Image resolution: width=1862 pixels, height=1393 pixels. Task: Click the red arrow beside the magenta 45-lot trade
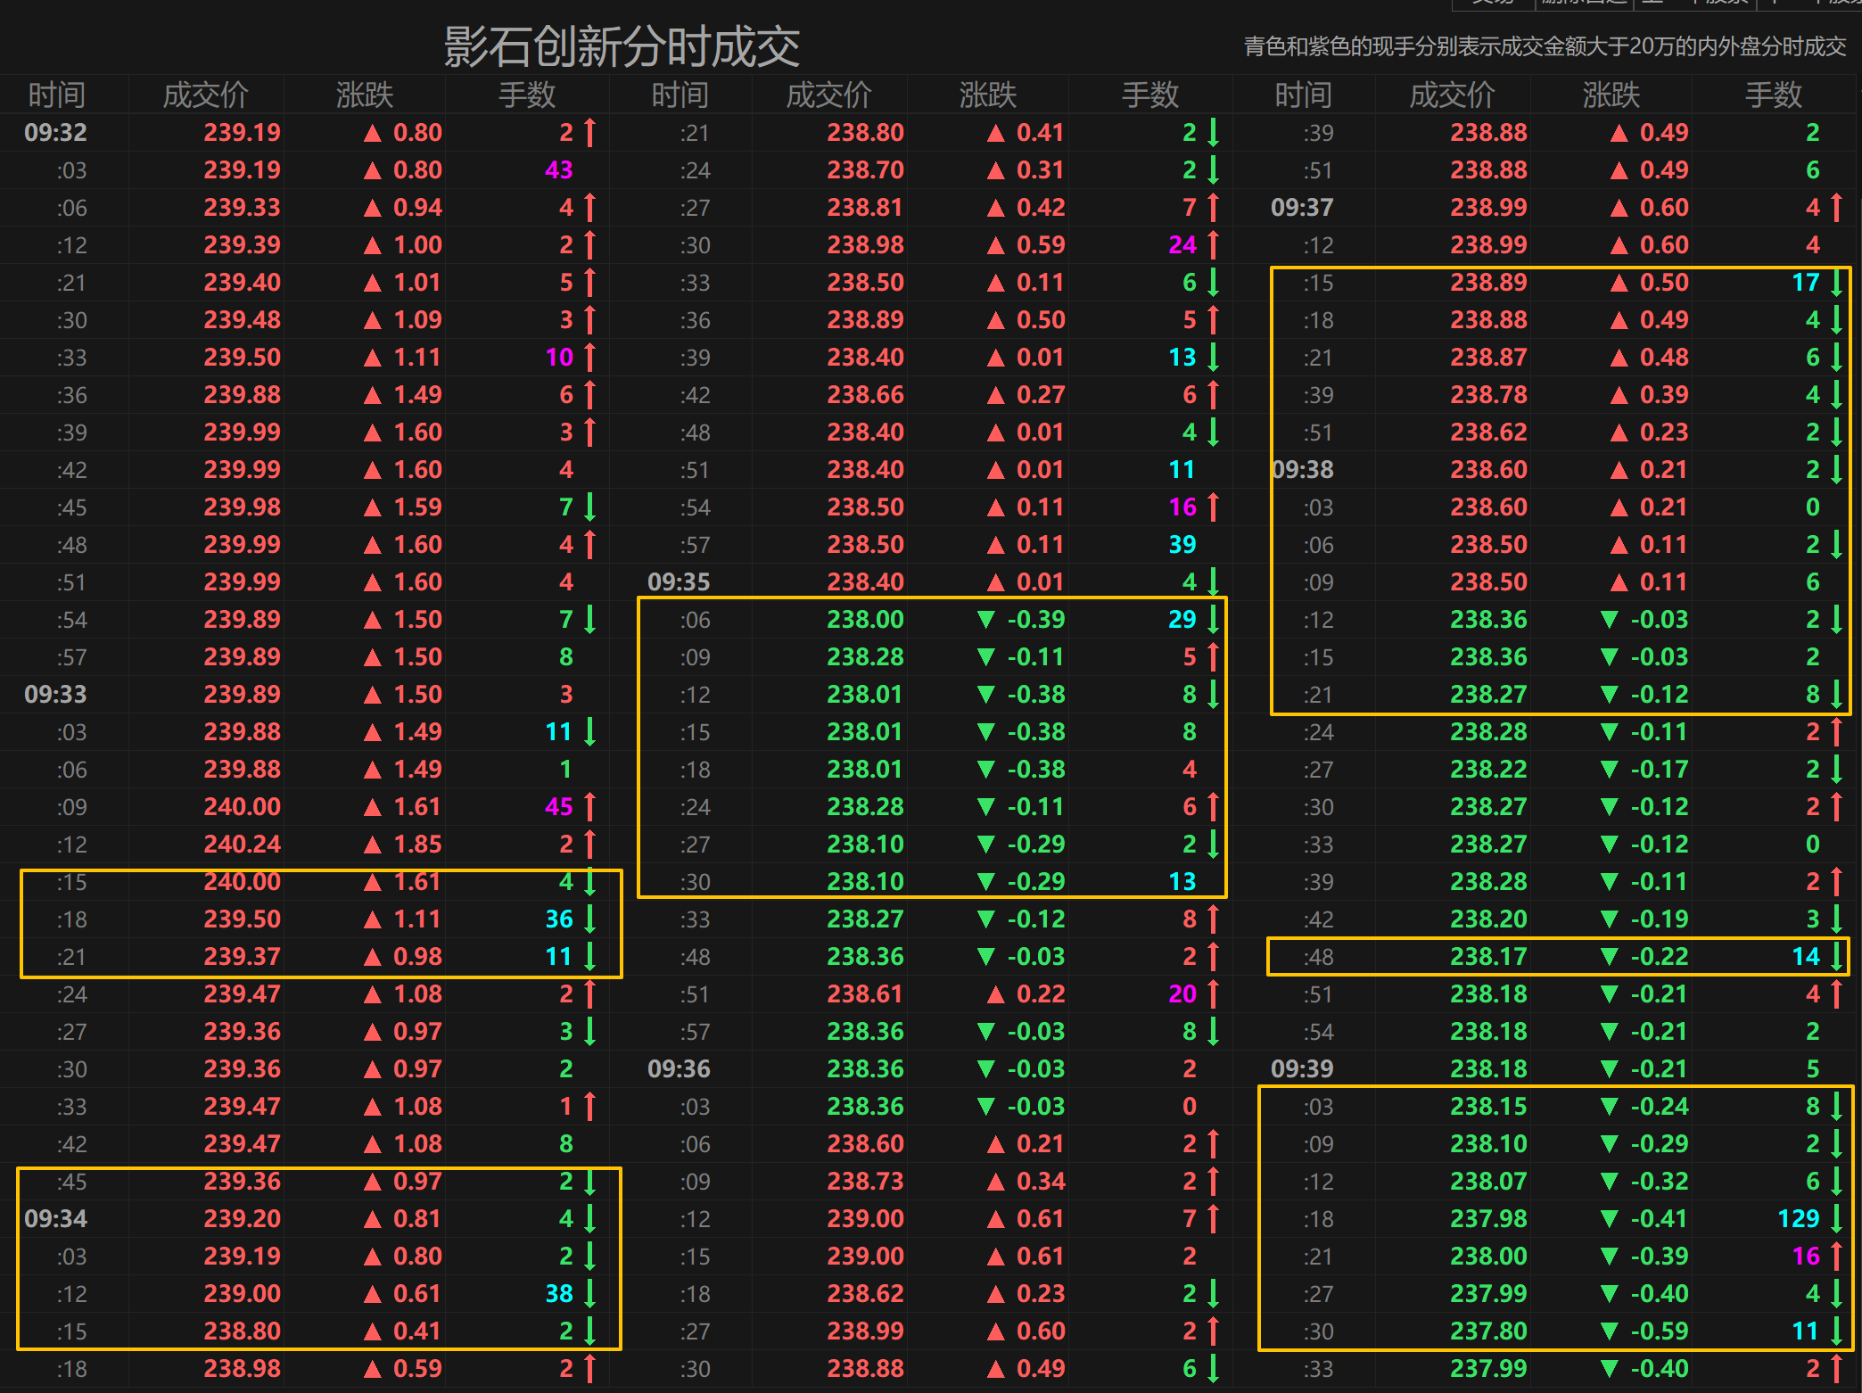[x=589, y=807]
